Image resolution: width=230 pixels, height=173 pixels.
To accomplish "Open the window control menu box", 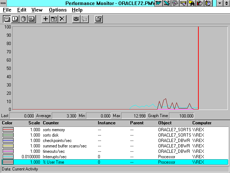I will (4, 3).
